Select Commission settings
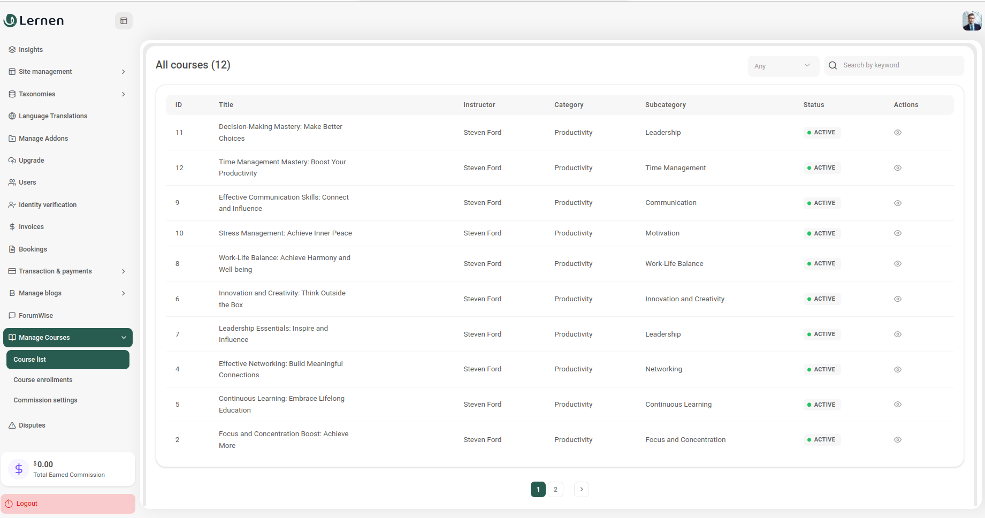 tap(45, 400)
